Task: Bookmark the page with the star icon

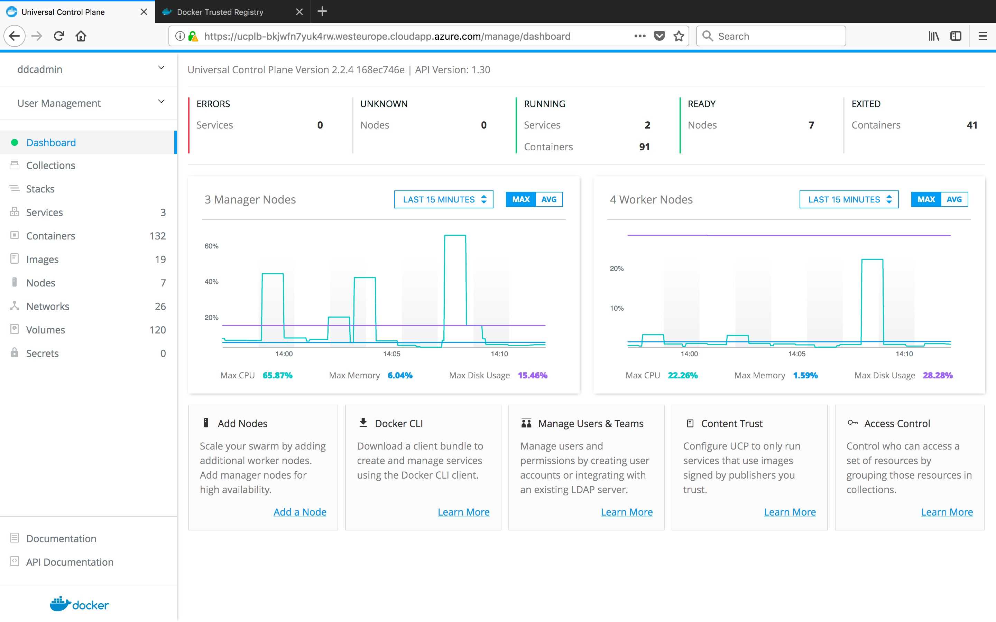Action: (678, 36)
